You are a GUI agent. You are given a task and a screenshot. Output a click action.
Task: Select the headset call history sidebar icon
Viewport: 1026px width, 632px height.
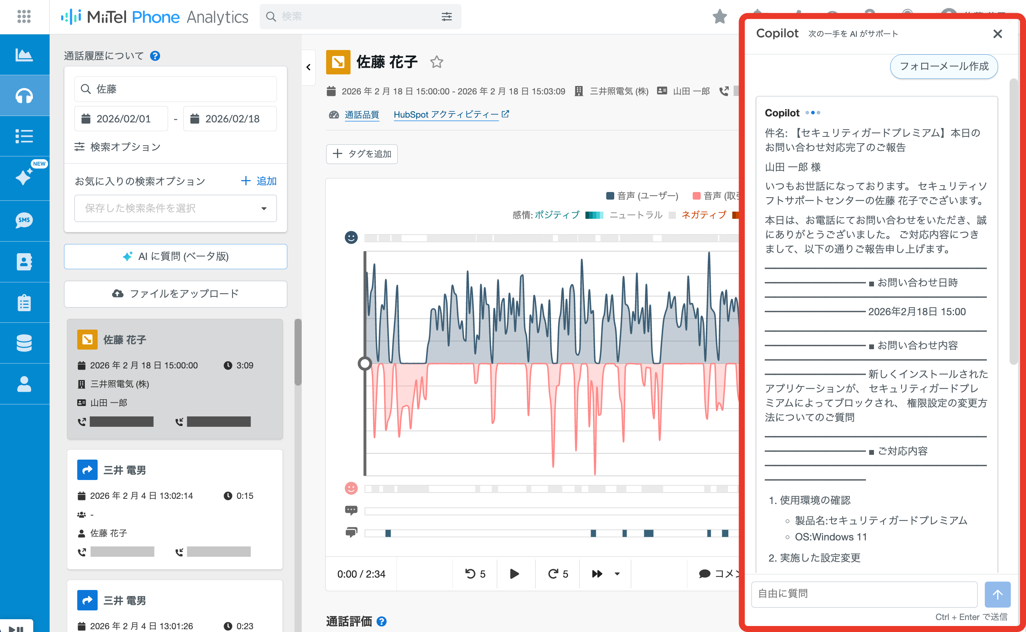tap(24, 95)
